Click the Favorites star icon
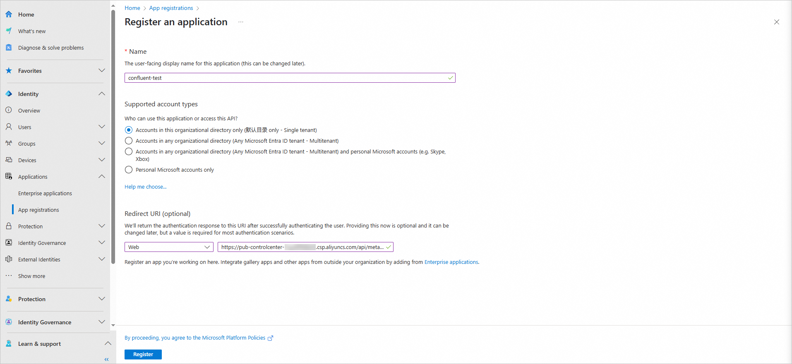The width and height of the screenshot is (792, 364). coord(9,70)
